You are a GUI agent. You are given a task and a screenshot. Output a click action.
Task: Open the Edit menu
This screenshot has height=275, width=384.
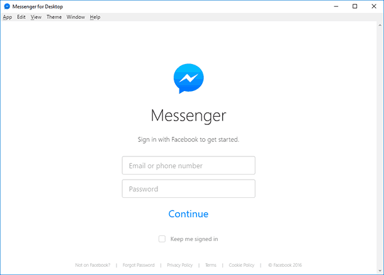pyautogui.click(x=21, y=17)
